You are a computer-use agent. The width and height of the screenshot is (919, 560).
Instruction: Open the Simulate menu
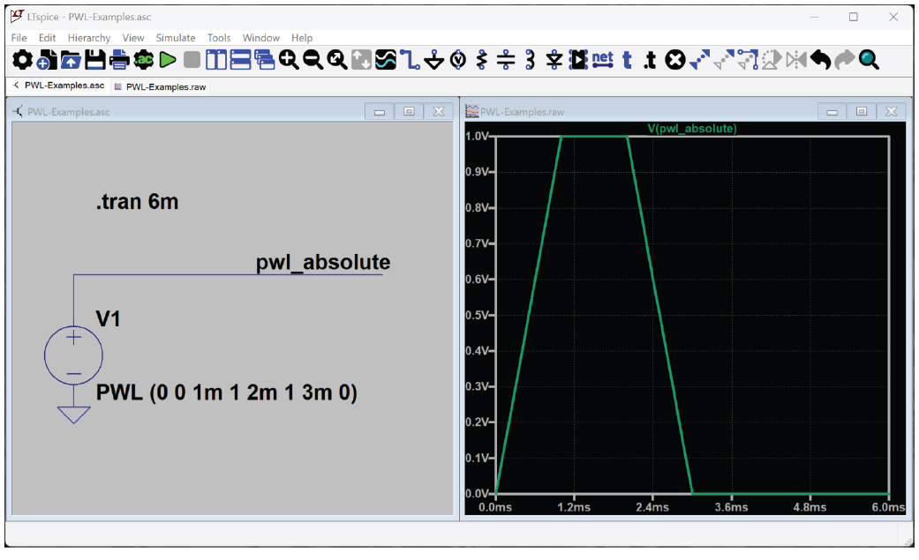pyautogui.click(x=175, y=38)
